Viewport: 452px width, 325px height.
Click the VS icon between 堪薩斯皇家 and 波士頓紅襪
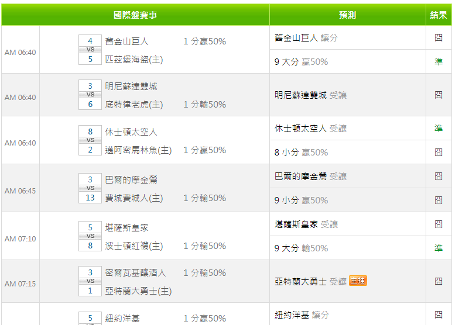(x=90, y=236)
